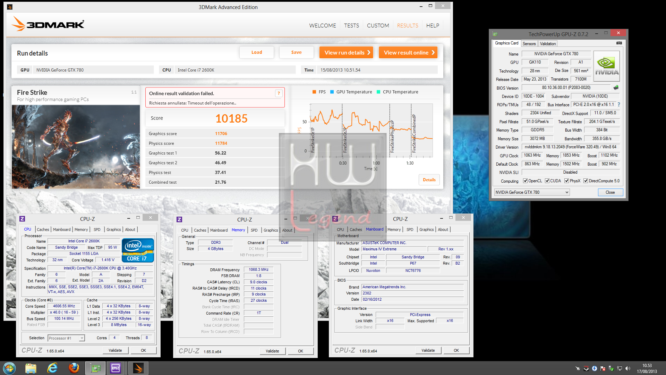Click the GPU-Z title bar icon
Image resolution: width=666 pixels, height=375 pixels.
tap(495, 34)
